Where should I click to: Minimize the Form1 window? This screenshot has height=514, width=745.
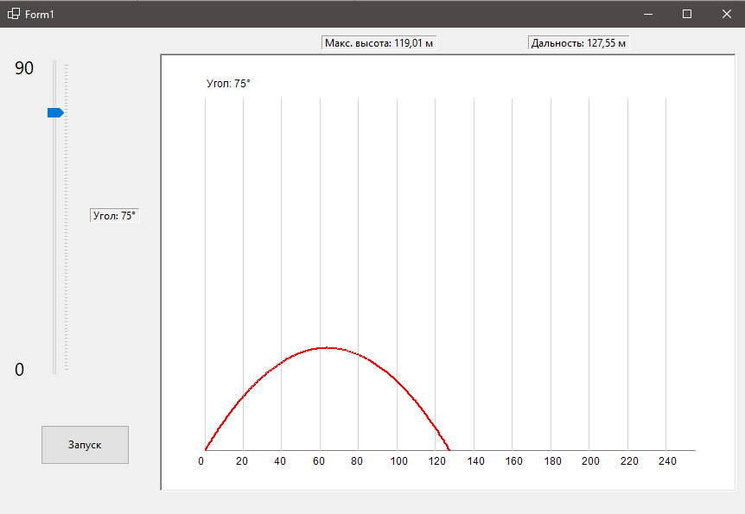tap(648, 14)
